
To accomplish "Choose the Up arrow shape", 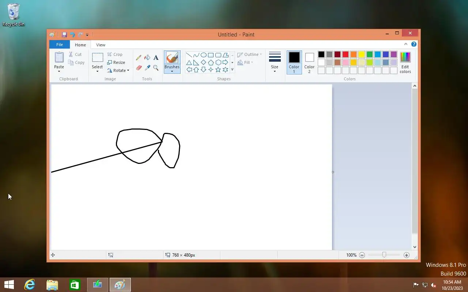I will point(196,69).
